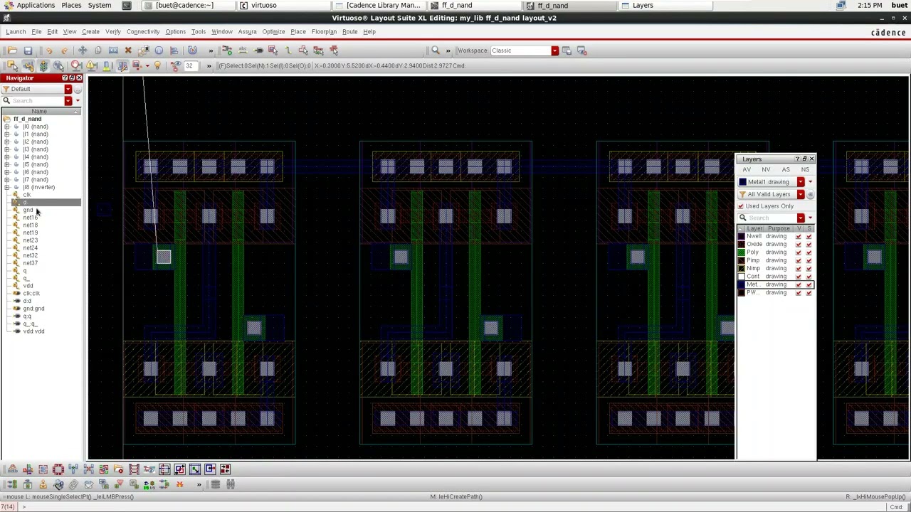Image resolution: width=911 pixels, height=512 pixels.
Task: Click the Undo arrow icon
Action: tap(48, 50)
